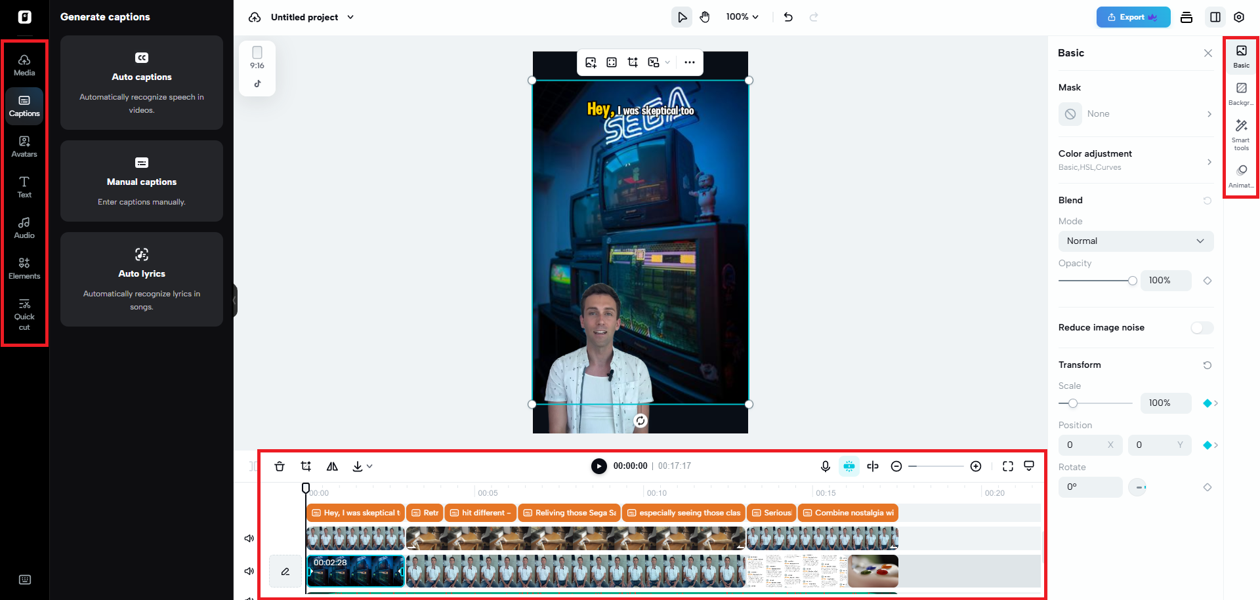The width and height of the screenshot is (1260, 600).
Task: Delete the selected clip using the trash icon
Action: point(280,466)
